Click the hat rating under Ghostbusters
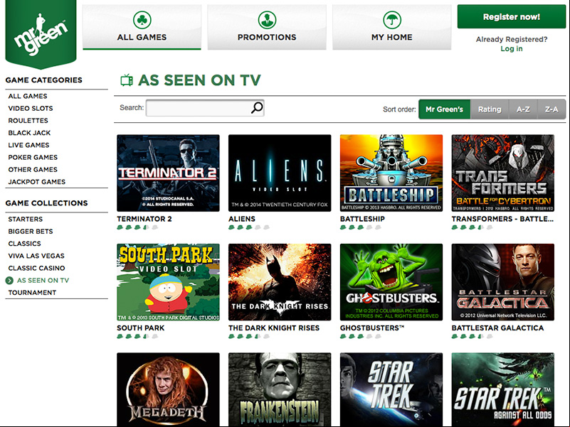Screen dimensions: 570x427 click(x=361, y=336)
